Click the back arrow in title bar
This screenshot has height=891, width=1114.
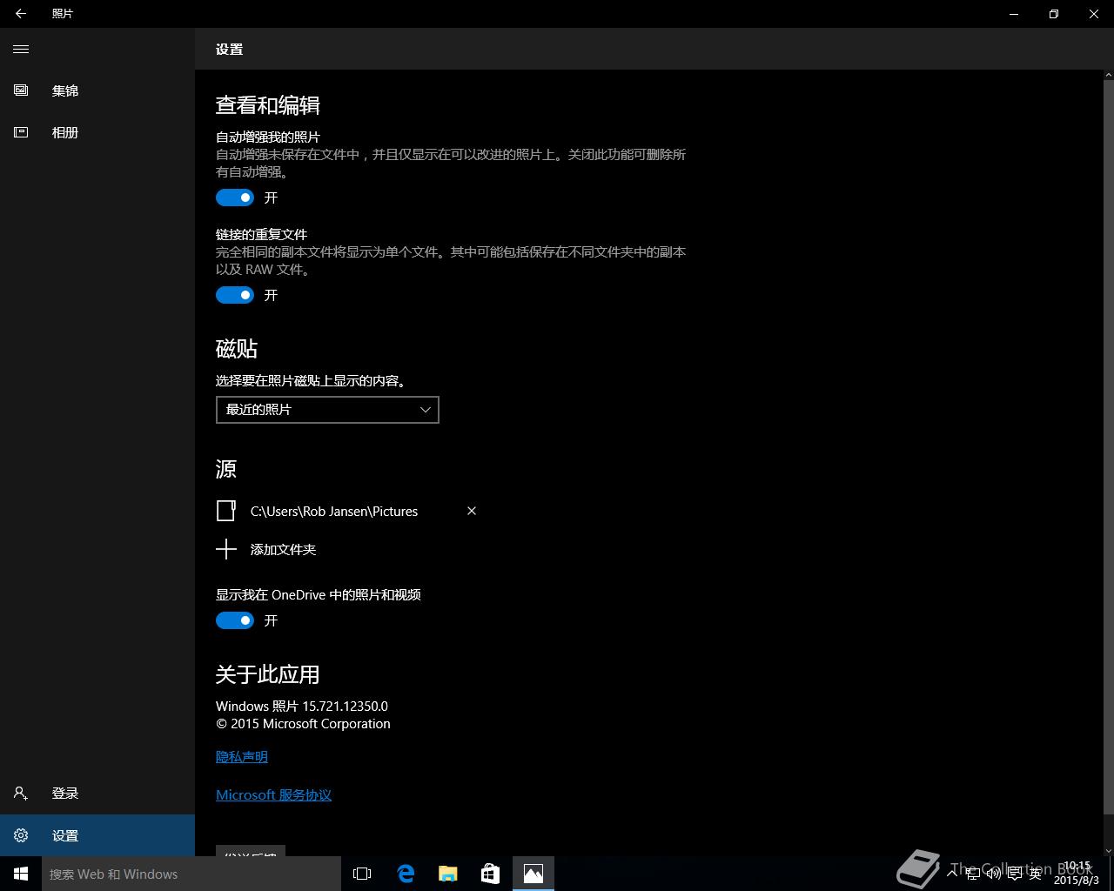(x=21, y=14)
